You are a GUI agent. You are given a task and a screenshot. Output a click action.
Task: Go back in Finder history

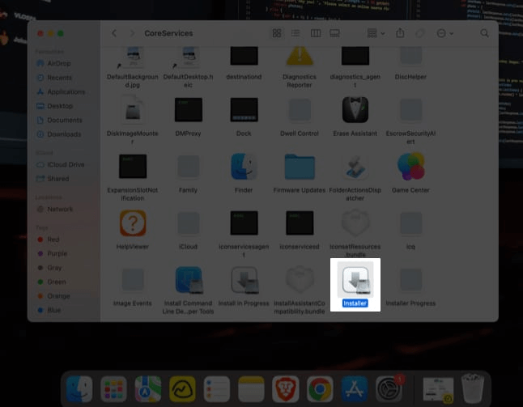tap(114, 33)
